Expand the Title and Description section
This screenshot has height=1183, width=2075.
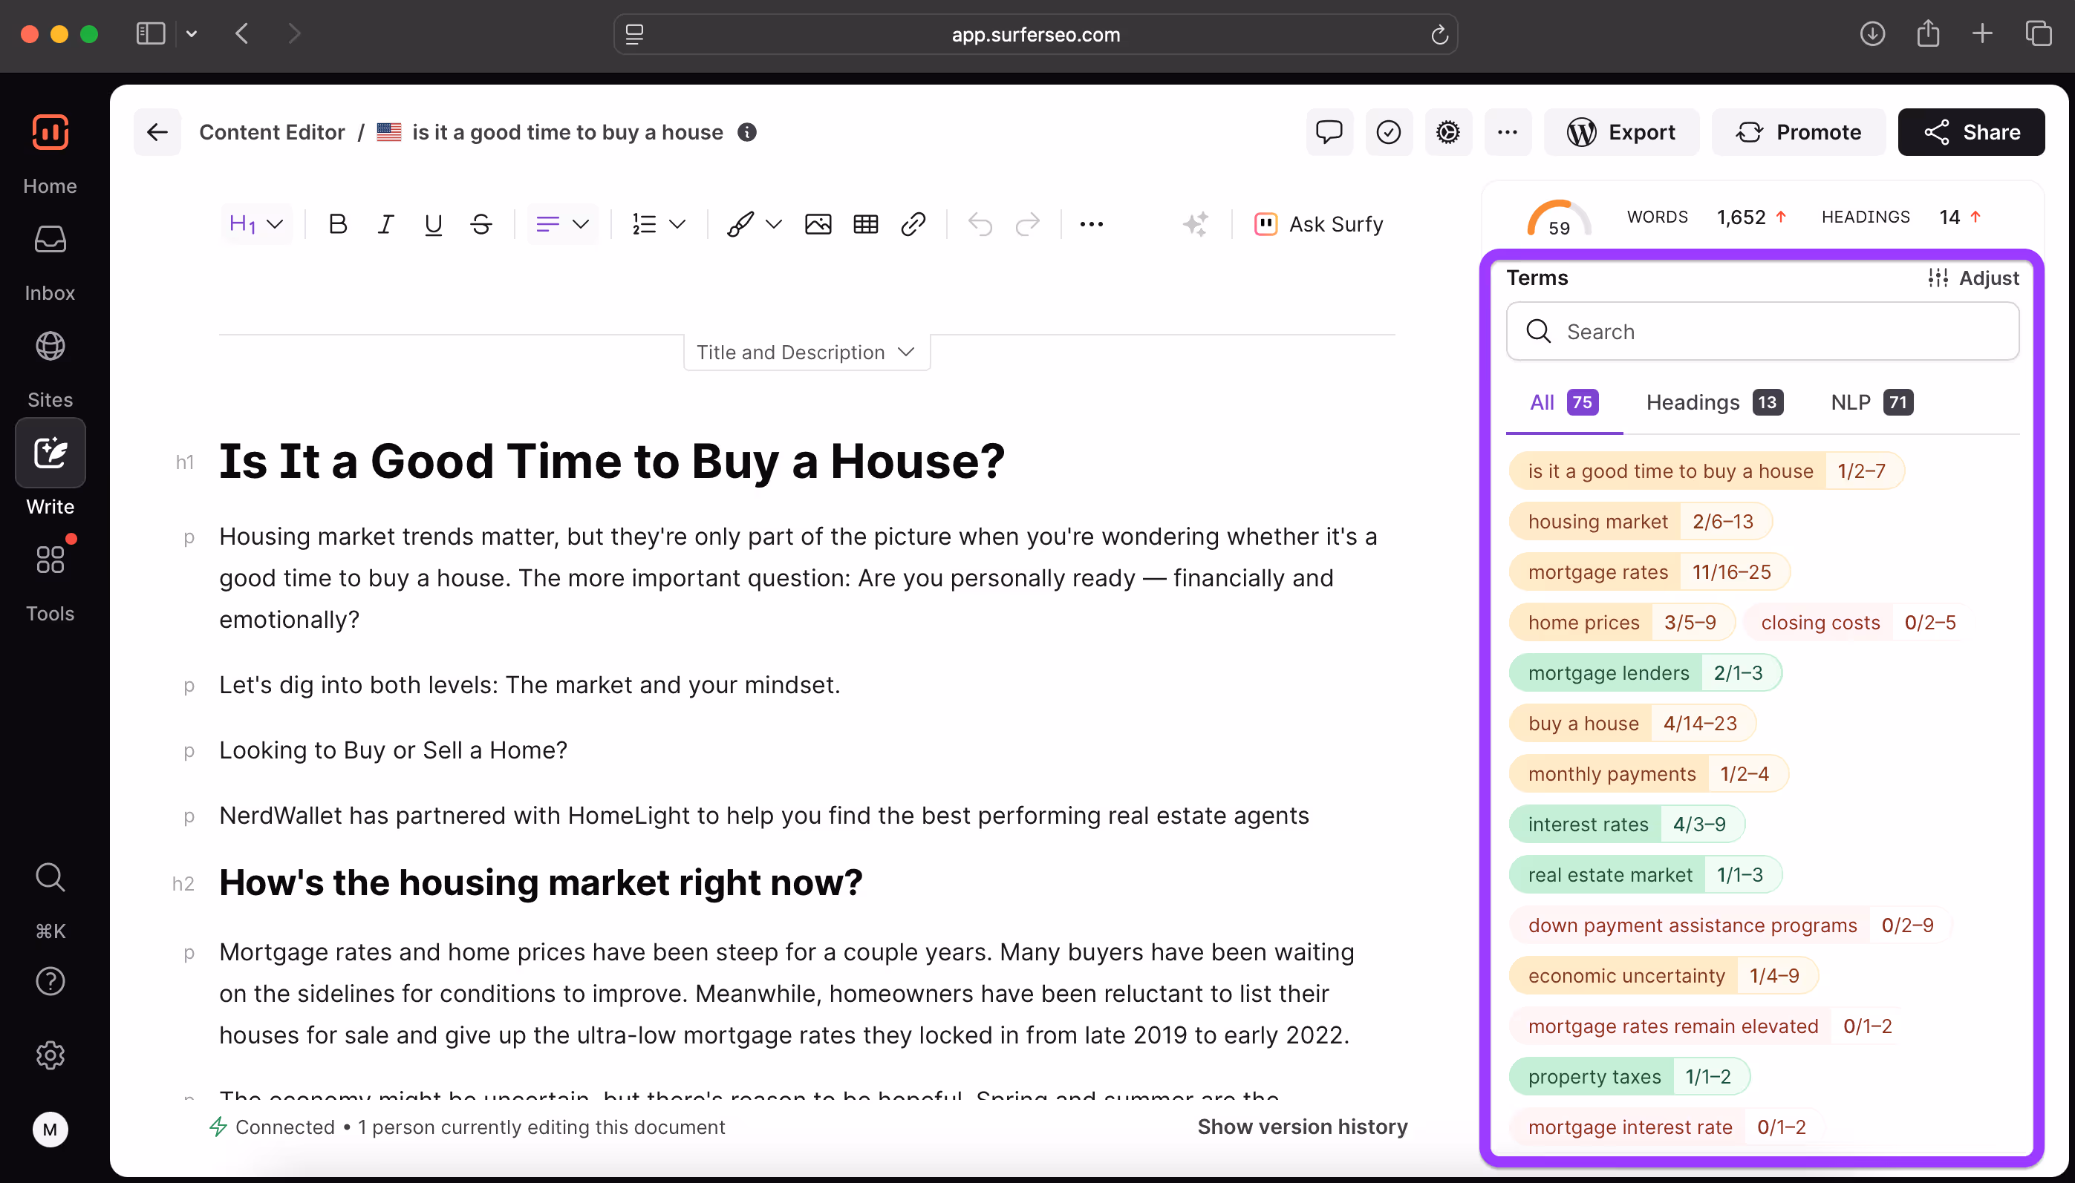coord(806,352)
